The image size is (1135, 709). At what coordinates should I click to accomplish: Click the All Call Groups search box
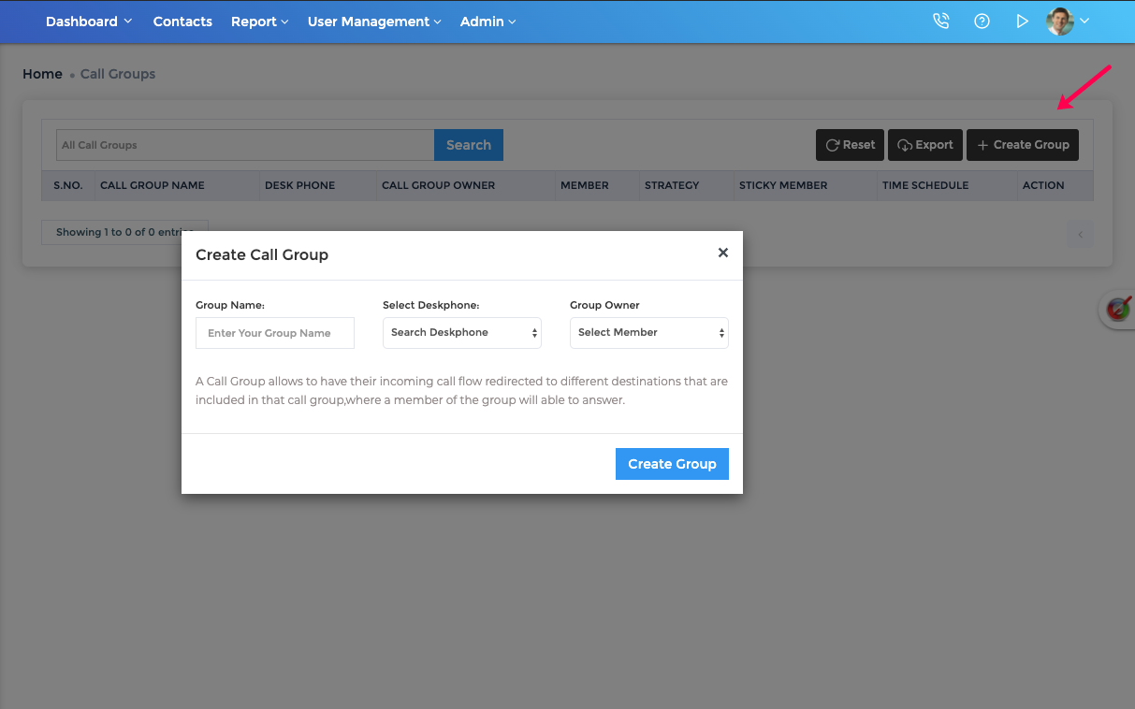click(x=243, y=145)
